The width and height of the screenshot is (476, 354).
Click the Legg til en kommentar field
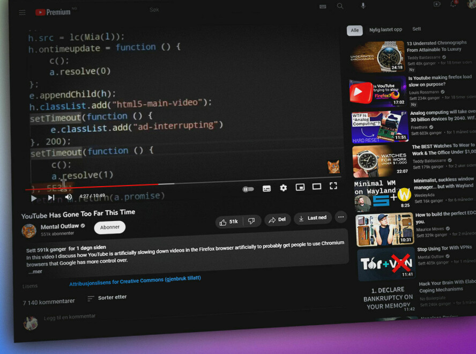click(x=70, y=317)
